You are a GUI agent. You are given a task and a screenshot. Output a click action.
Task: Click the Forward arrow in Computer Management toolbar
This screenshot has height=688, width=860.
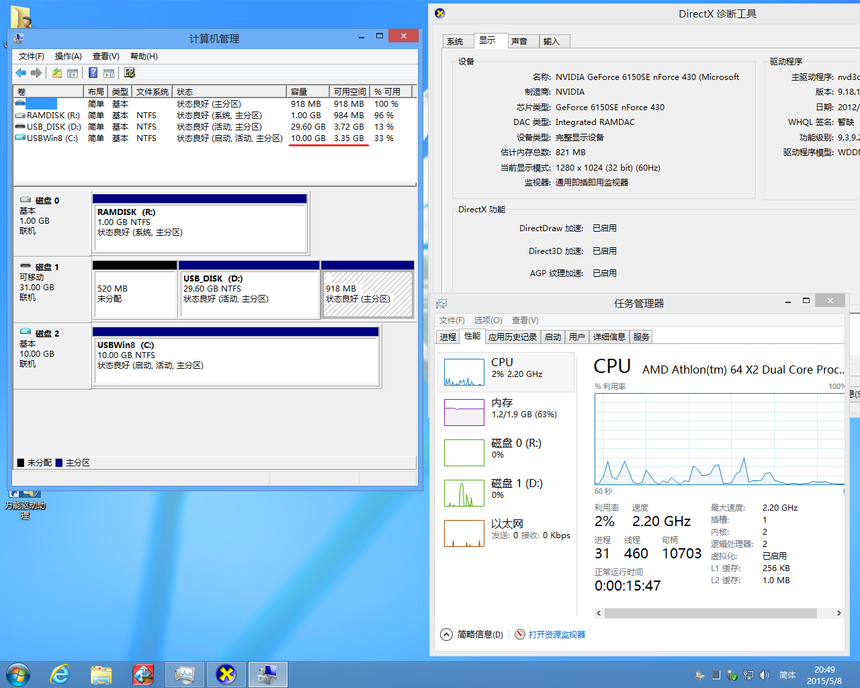36,73
